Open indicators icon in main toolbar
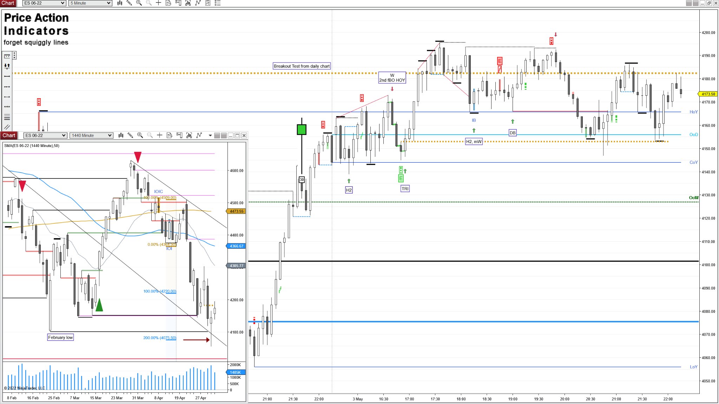 [188, 3]
